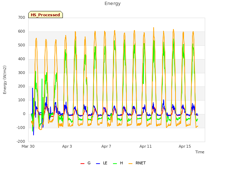Click the Apr 11 x-axis tick label
The width and height of the screenshot is (226, 170).
[145, 146]
